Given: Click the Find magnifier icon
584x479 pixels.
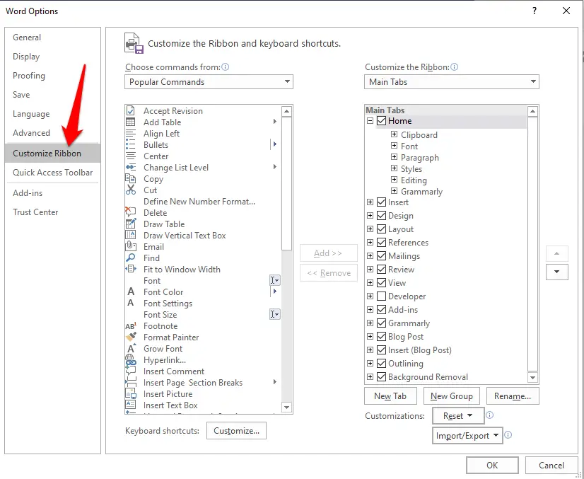Looking at the screenshot, I should [130, 258].
